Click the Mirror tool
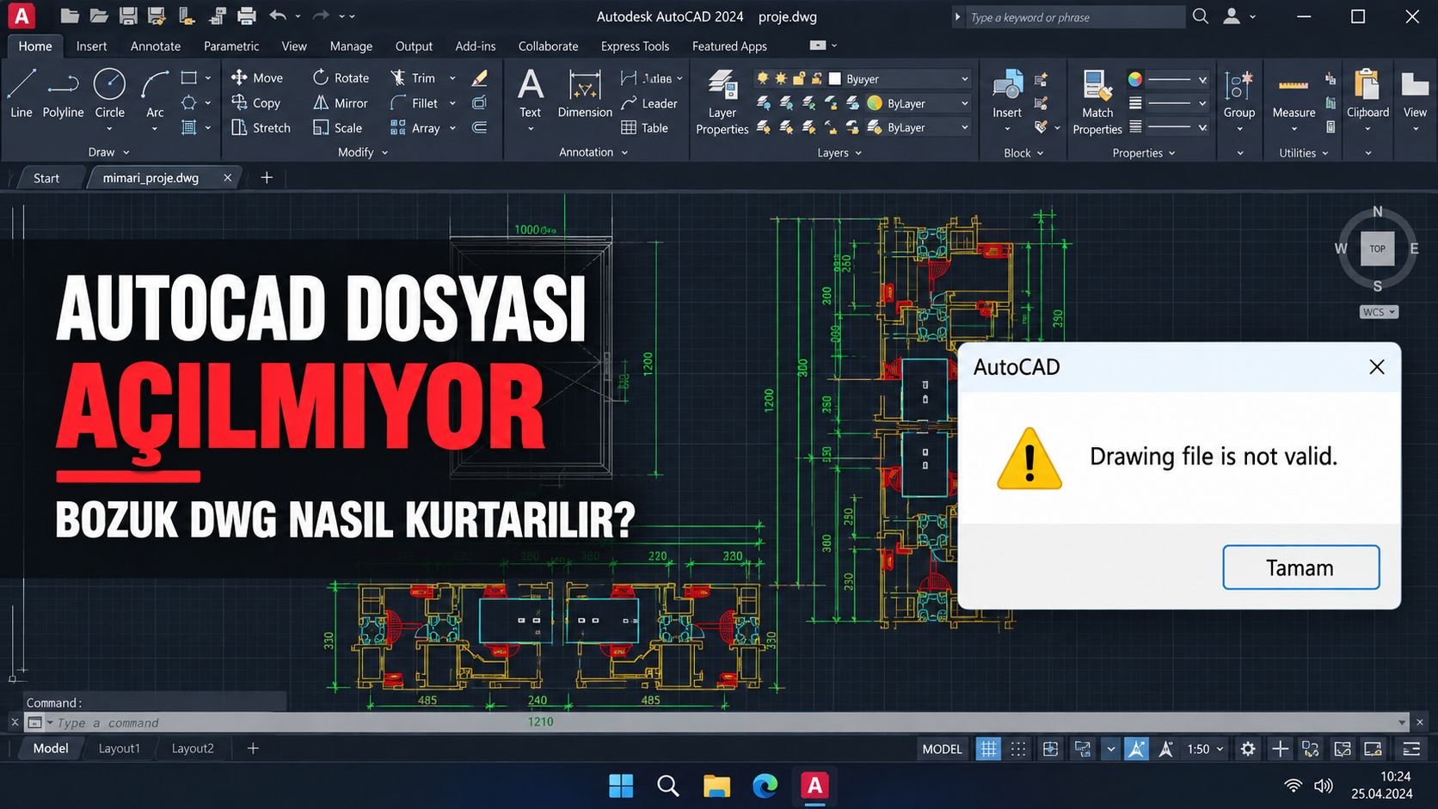Viewport: 1438px width, 809px height. click(x=341, y=102)
